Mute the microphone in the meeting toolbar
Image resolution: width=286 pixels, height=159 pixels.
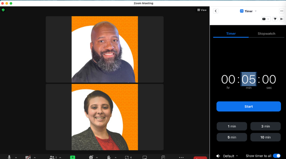coord(10,157)
